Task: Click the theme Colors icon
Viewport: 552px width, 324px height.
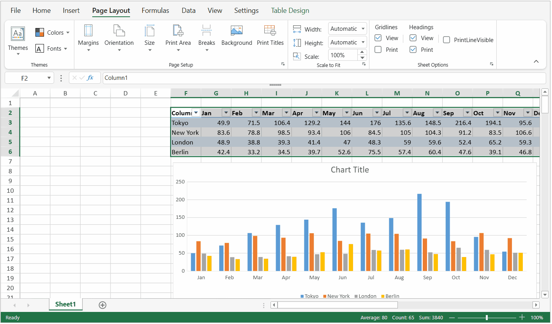Action: point(40,32)
